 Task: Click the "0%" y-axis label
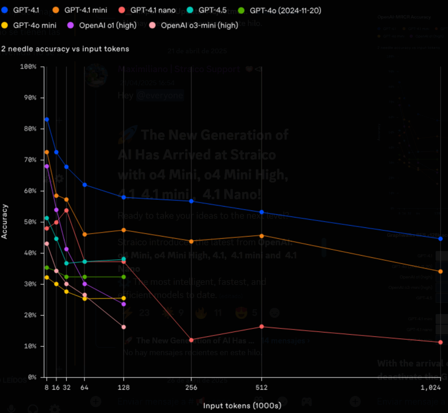[32, 377]
